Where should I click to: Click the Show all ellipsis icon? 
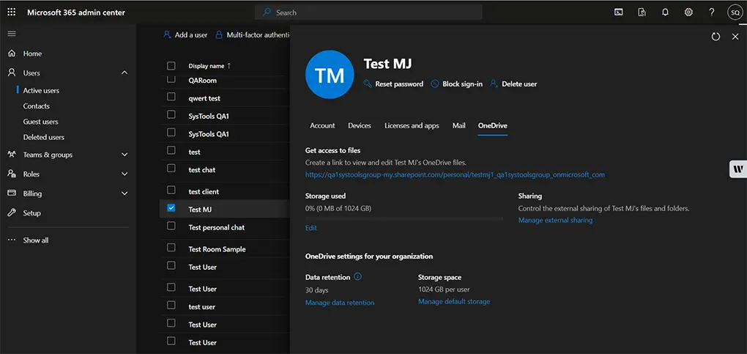pos(12,240)
